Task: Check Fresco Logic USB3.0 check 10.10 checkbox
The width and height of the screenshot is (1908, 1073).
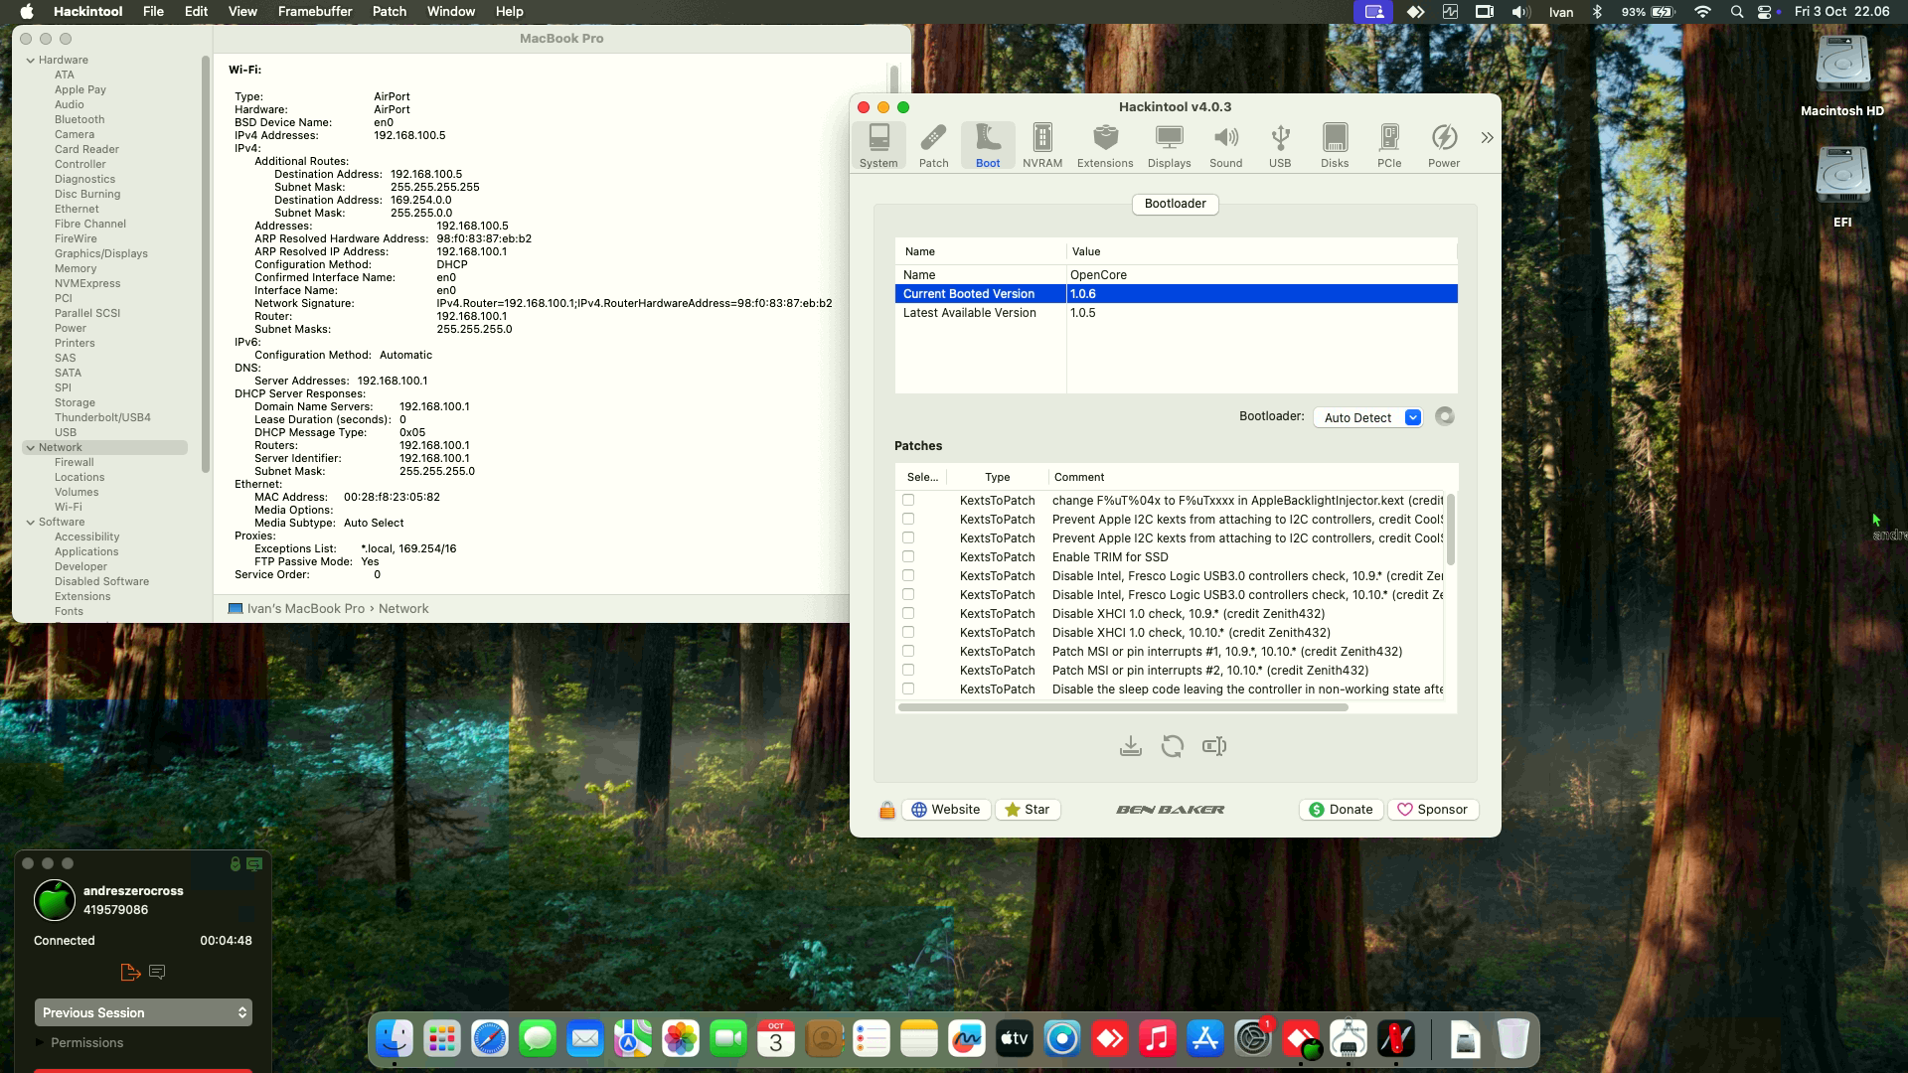Action: point(907,594)
